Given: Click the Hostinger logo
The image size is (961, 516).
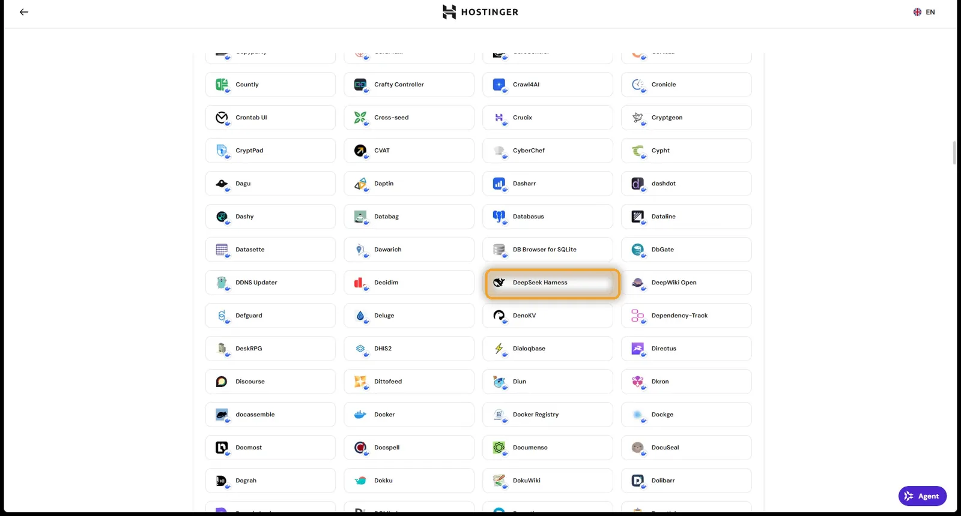Looking at the screenshot, I should (480, 12).
